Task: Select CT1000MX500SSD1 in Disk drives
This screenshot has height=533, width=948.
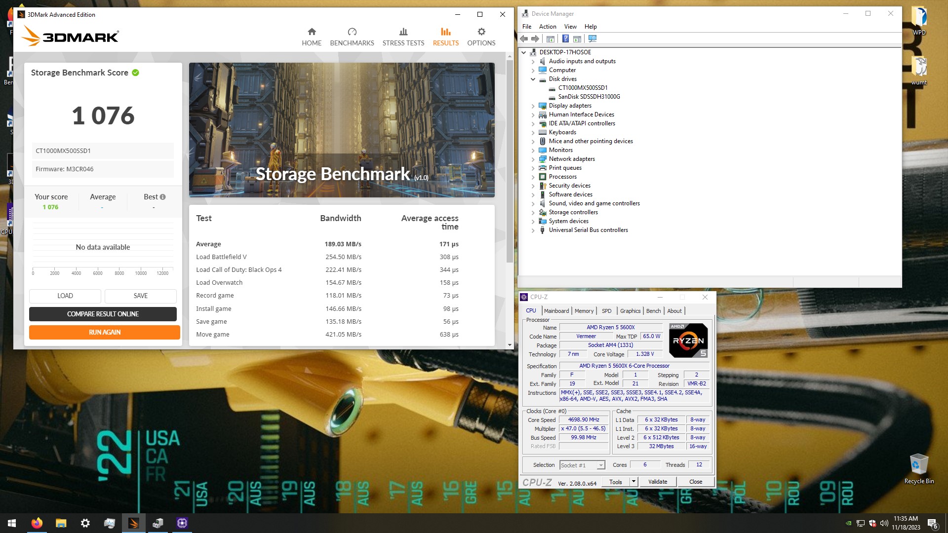Action: coord(583,88)
